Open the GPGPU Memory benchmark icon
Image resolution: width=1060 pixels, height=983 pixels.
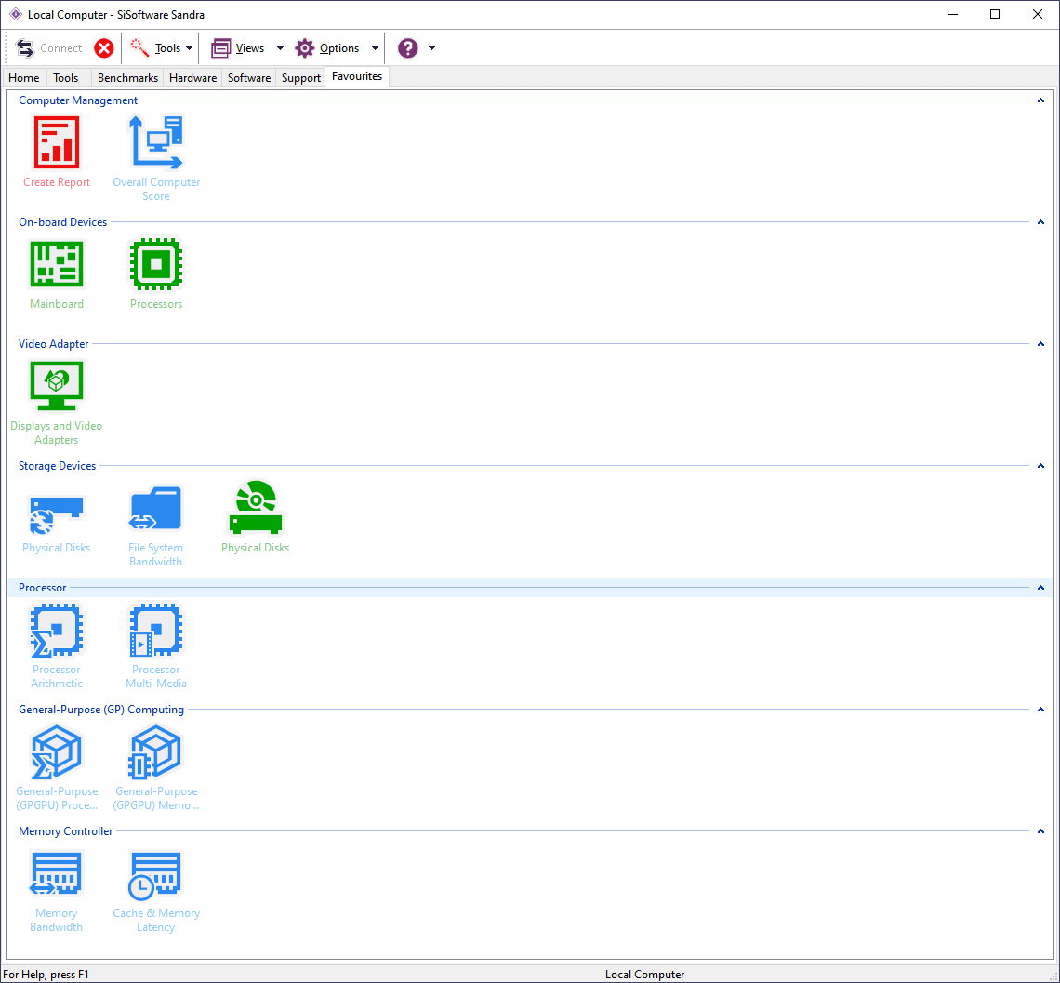156,751
